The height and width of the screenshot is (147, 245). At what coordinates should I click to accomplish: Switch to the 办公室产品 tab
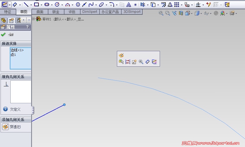click(110, 12)
